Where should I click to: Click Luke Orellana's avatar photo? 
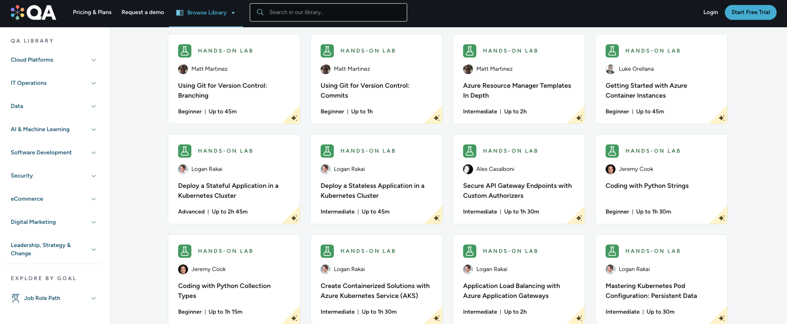coord(611,69)
